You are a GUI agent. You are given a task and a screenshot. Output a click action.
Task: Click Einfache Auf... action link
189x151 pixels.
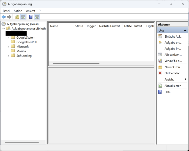point(173,36)
